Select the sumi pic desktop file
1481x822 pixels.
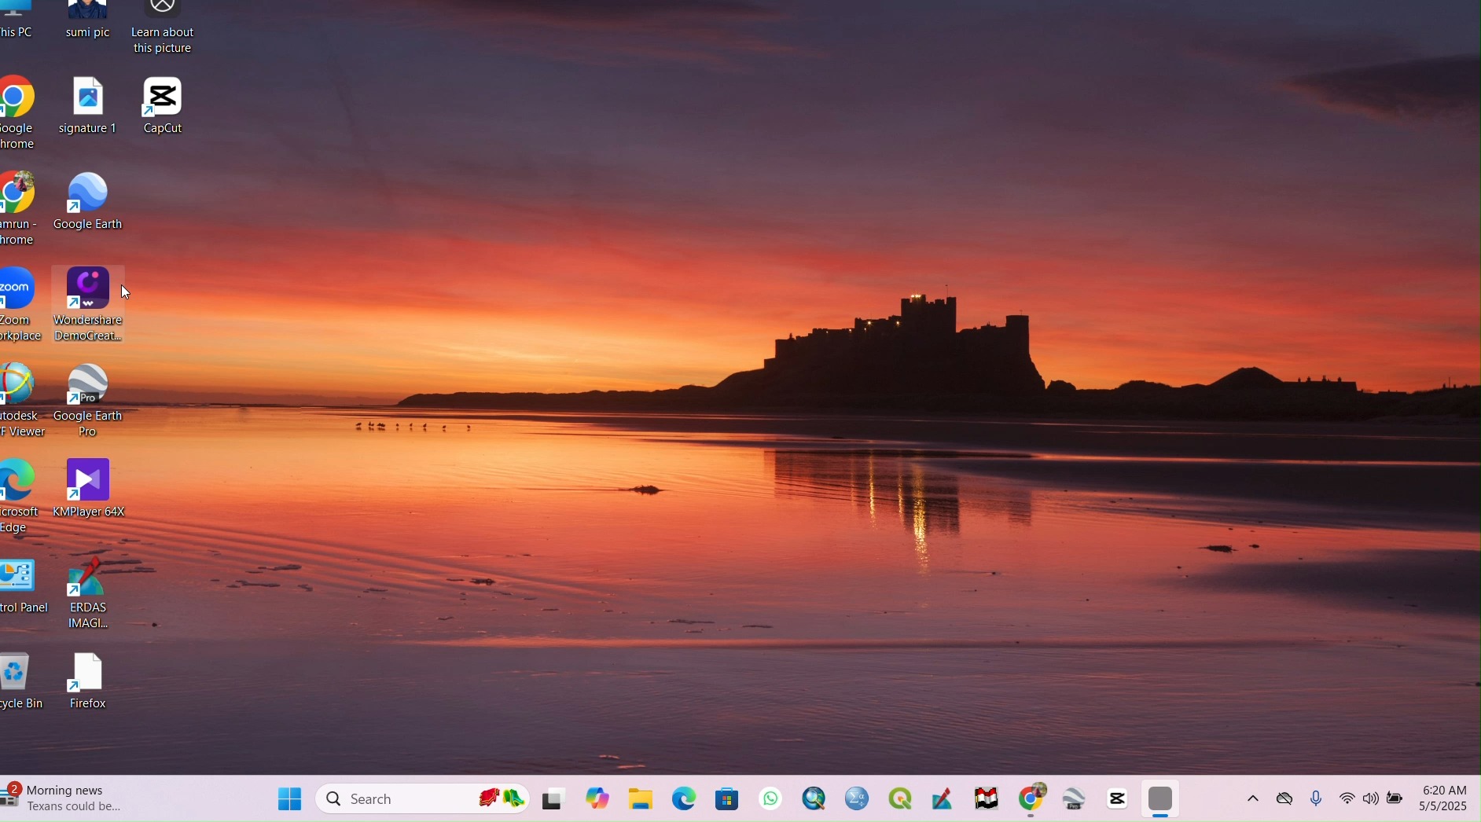89,20
